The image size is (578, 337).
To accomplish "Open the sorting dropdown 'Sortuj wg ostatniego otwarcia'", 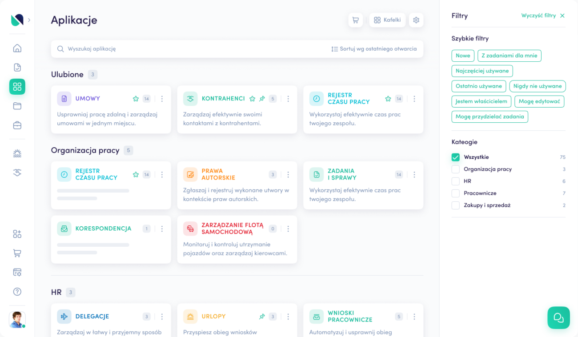I will 375,49.
